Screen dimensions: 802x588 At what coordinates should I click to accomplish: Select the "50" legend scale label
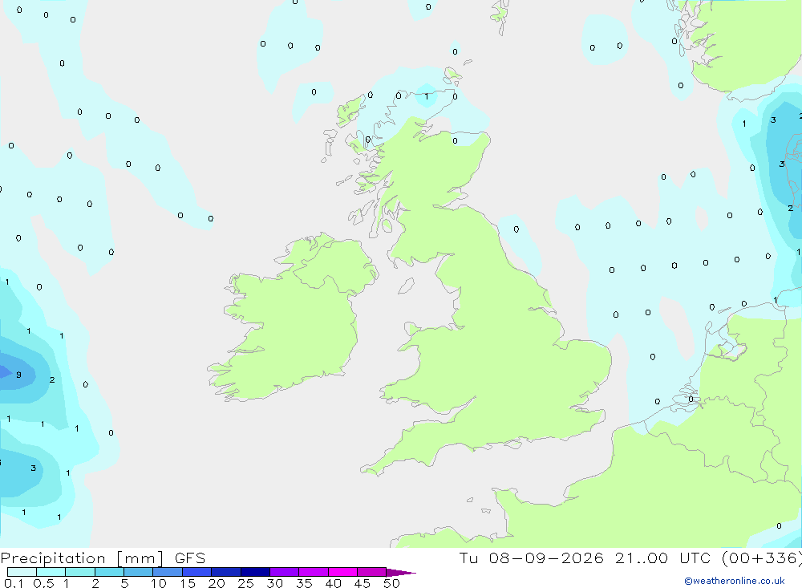coord(391,583)
